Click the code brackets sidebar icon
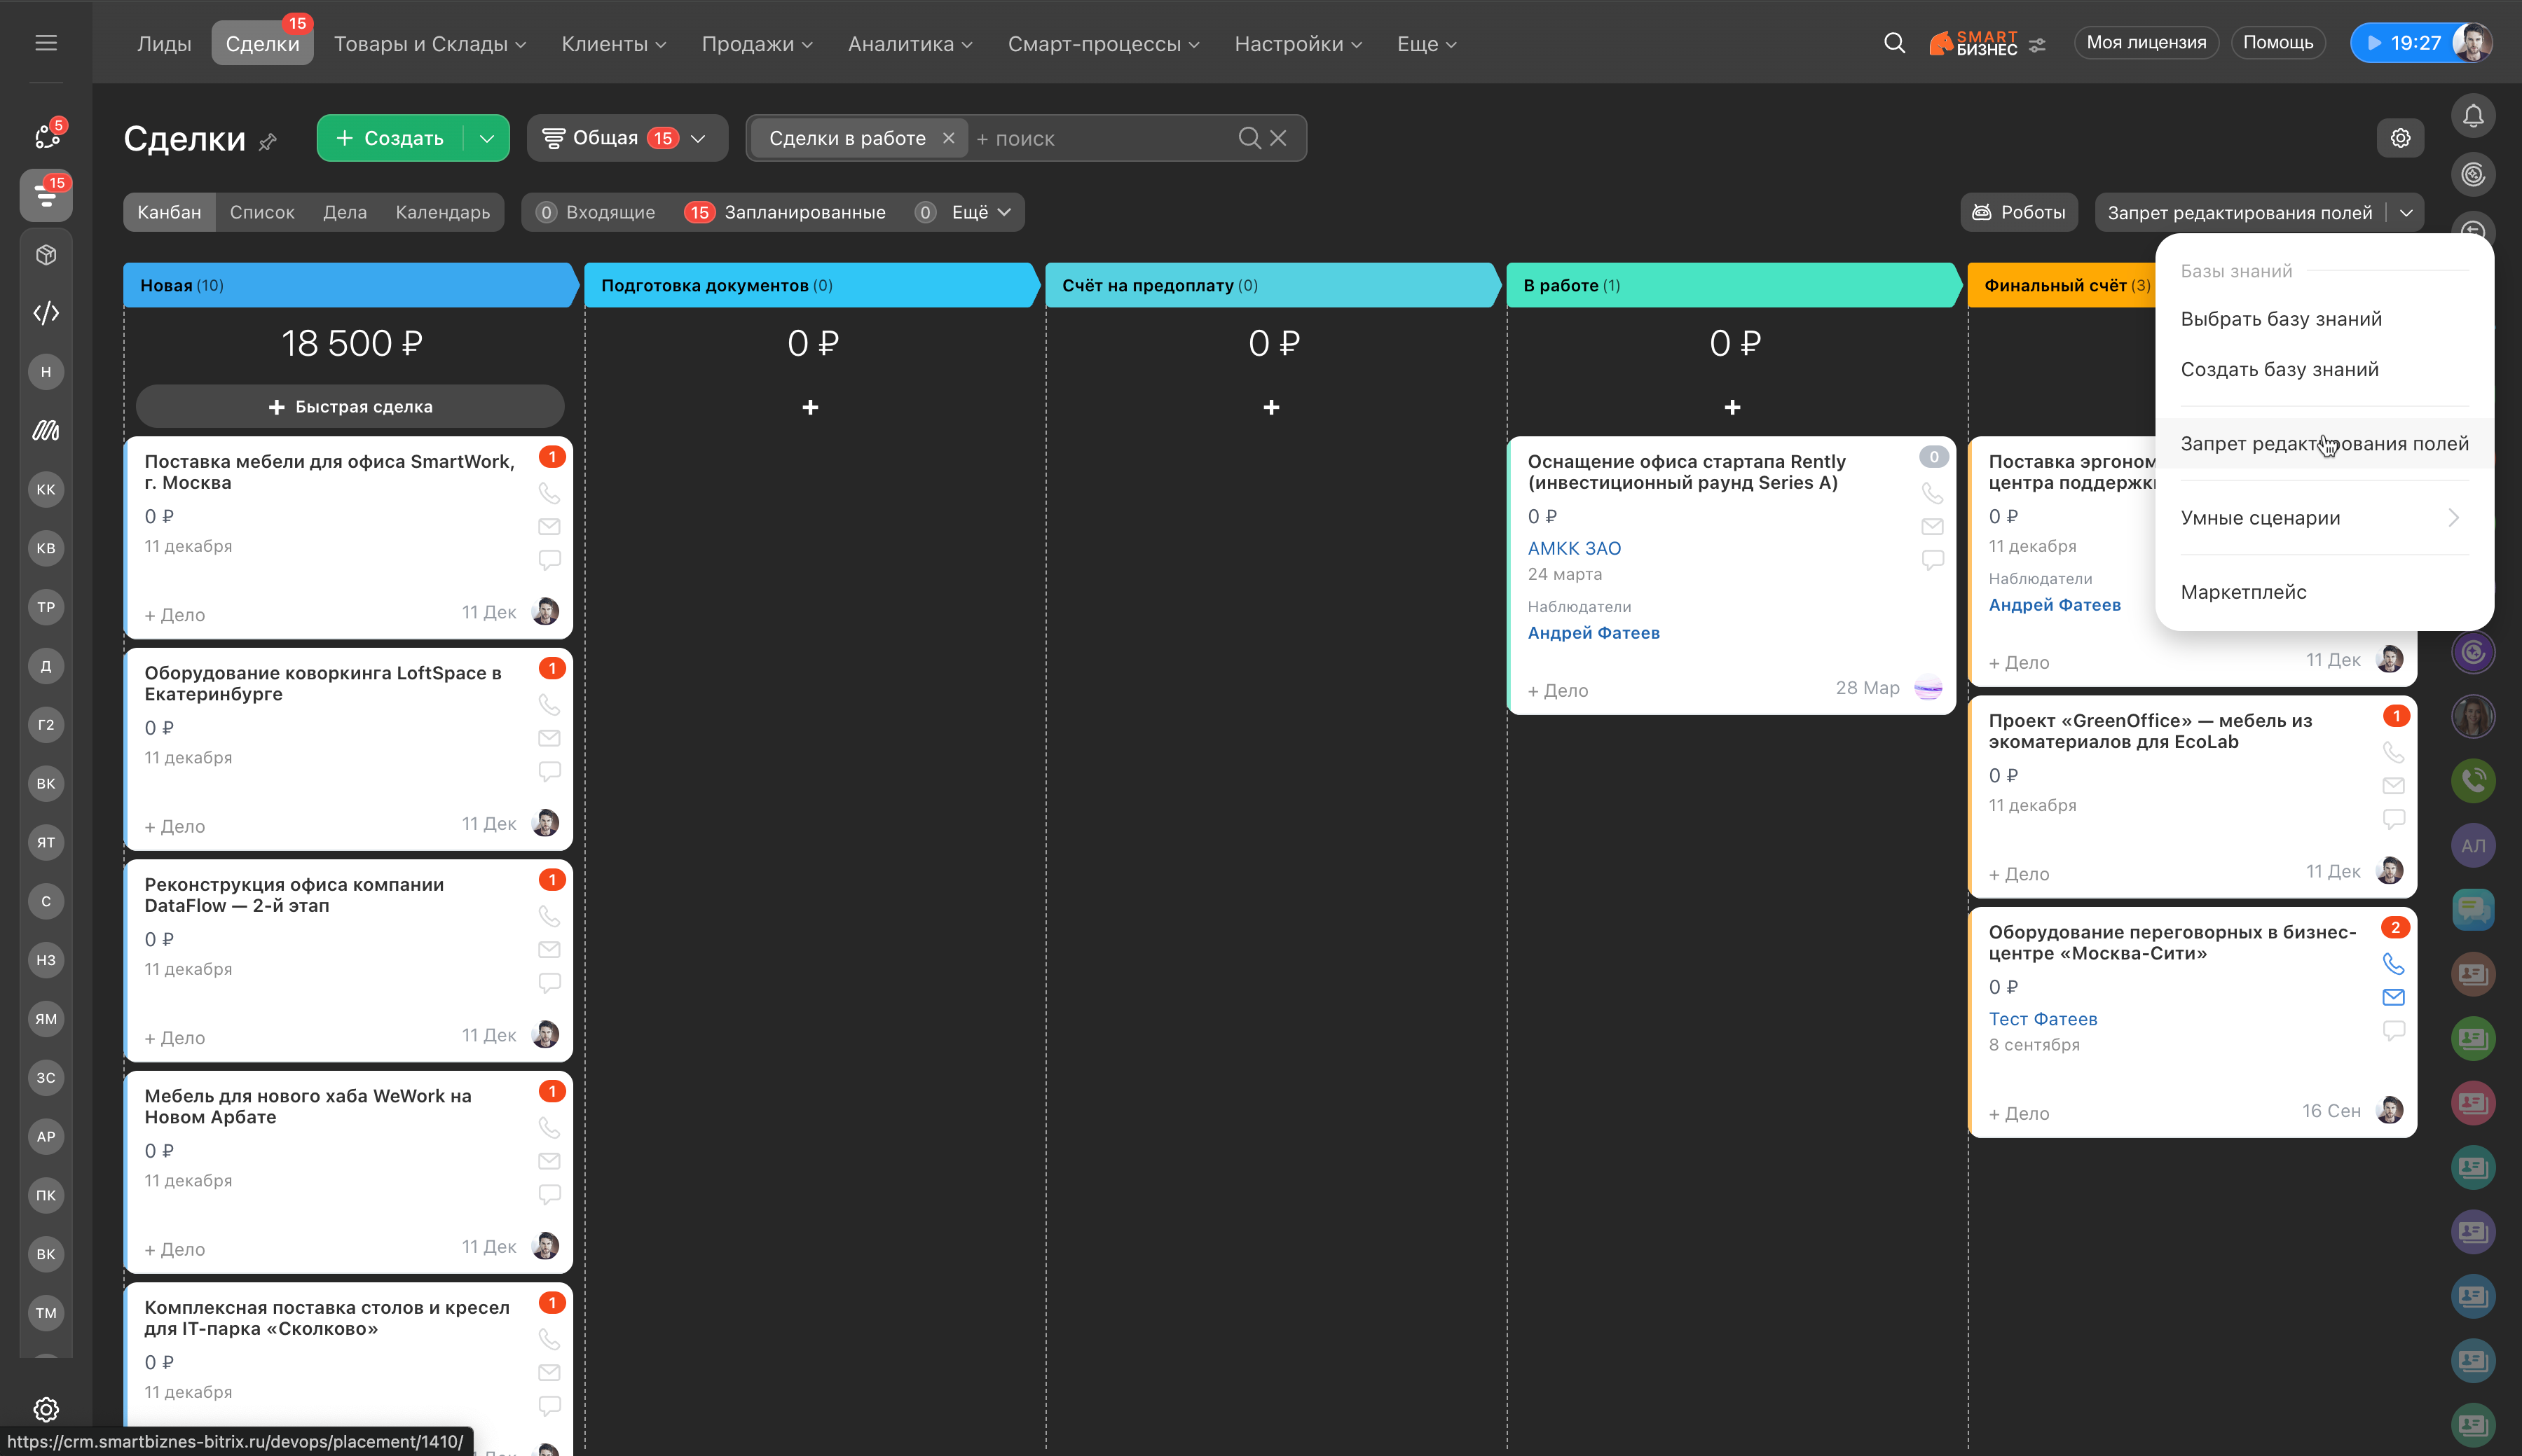 [46, 313]
